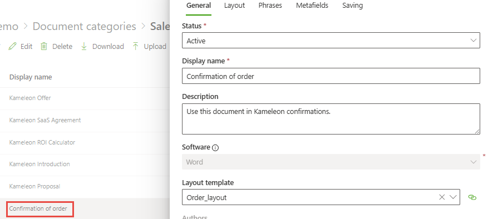Clear the Order_layout selection with X
This screenshot has height=219, width=488.
coord(442,197)
